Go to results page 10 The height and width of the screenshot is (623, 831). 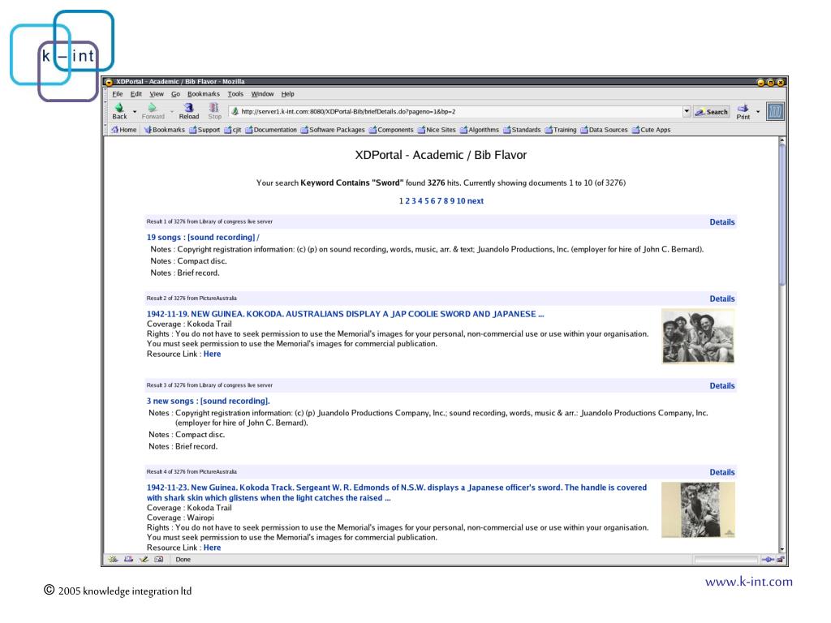coord(461,201)
